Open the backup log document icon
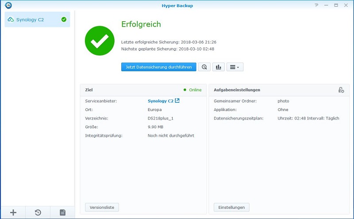 point(62,212)
